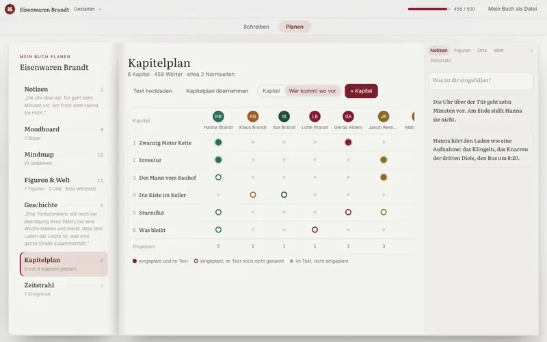Viewport: 547px width, 342px height.
Task: Open the Moodboard section
Action: [64, 133]
